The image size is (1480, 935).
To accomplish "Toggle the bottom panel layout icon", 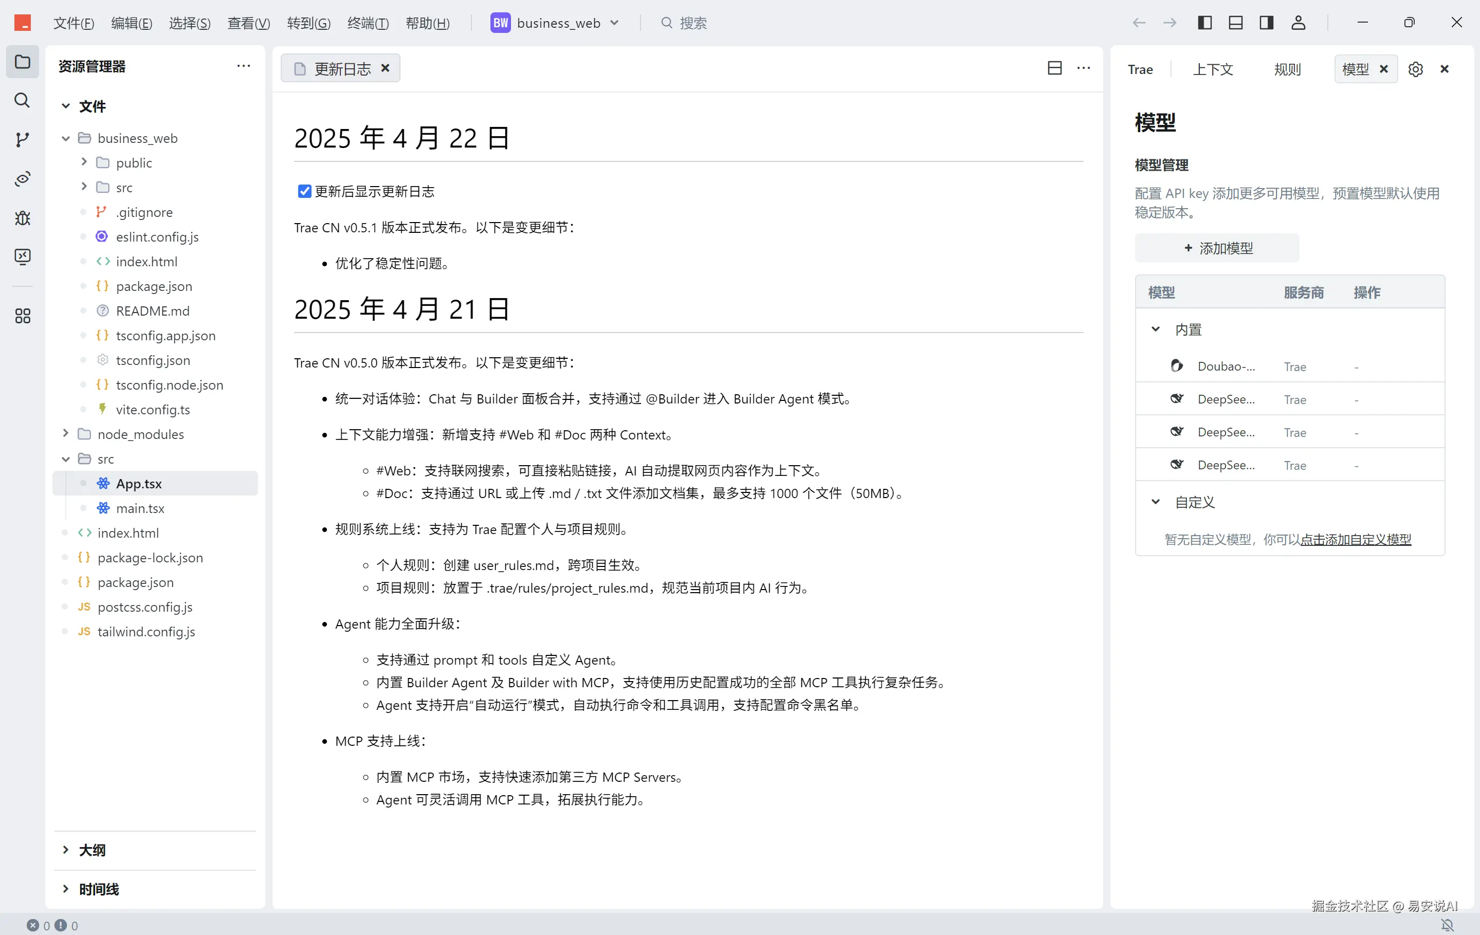I will pos(1235,23).
